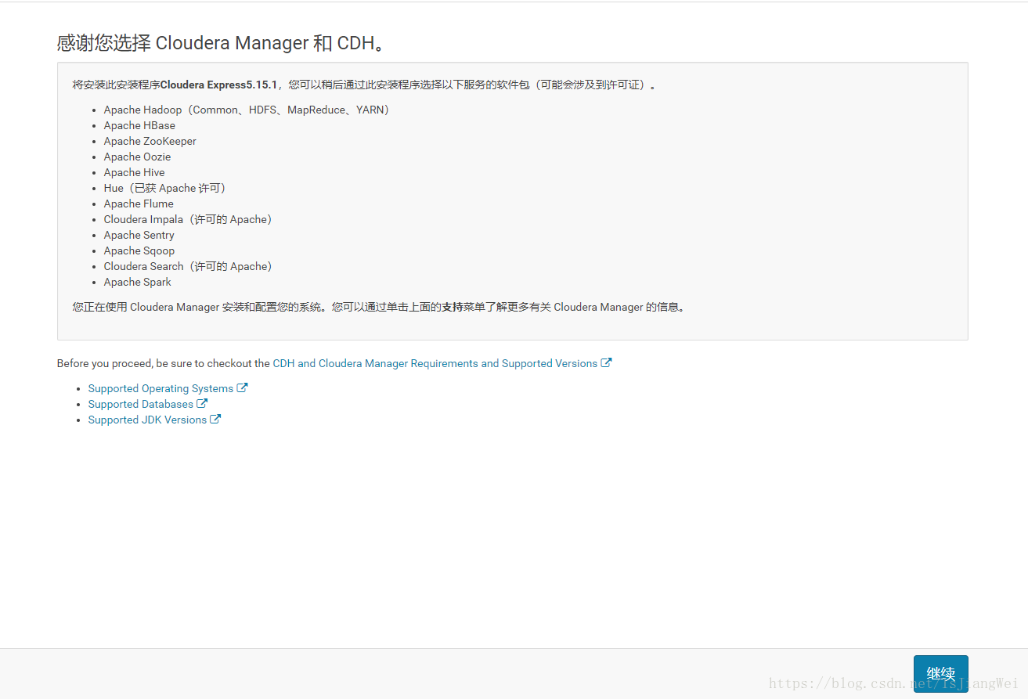Select the Cloudera Impala list entry
Screen dimensions: 1028x699
tap(188, 219)
